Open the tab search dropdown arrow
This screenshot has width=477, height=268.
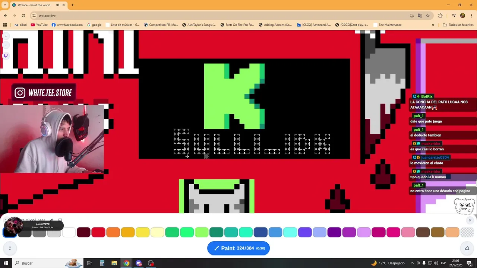point(5,5)
